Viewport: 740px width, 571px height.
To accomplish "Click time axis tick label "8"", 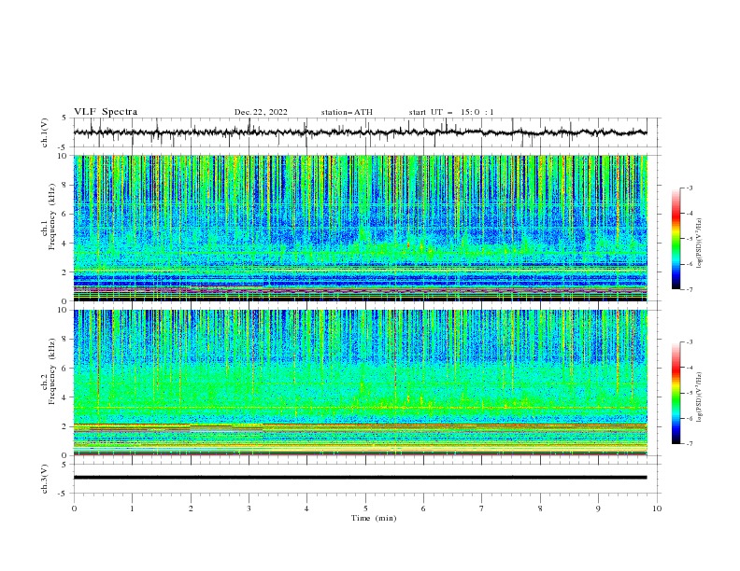I will coord(540,508).
